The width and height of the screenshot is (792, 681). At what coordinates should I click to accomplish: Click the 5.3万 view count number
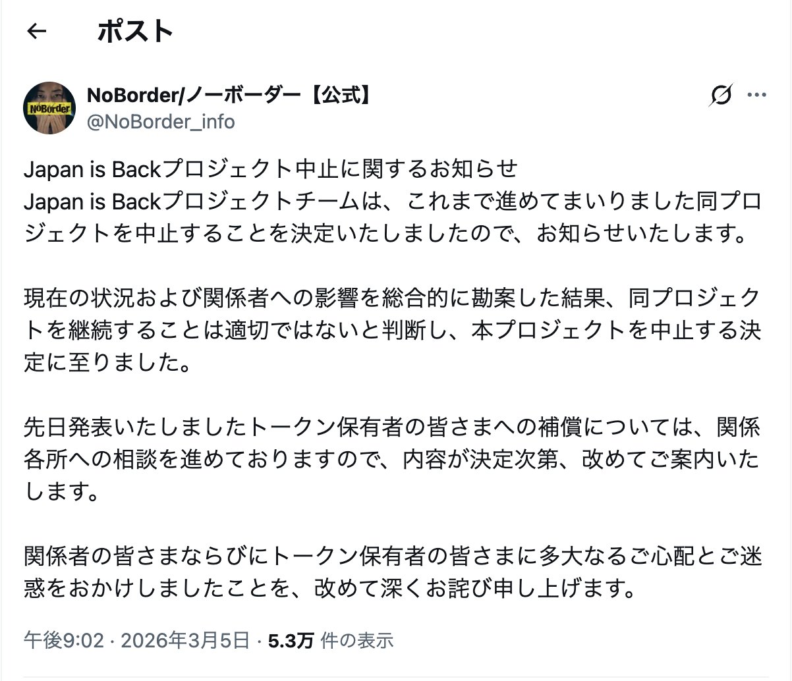pos(291,640)
